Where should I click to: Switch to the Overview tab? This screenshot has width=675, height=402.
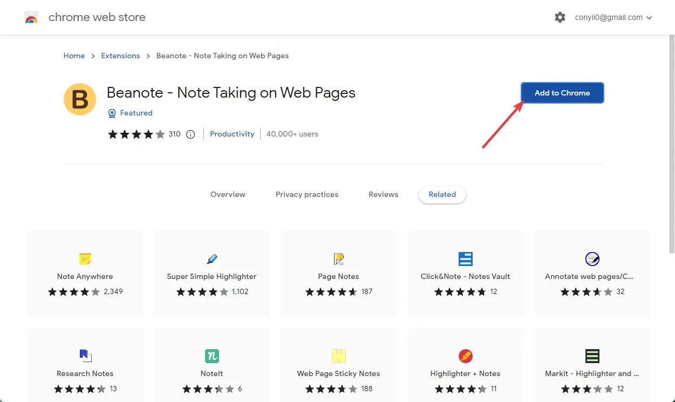pos(228,194)
